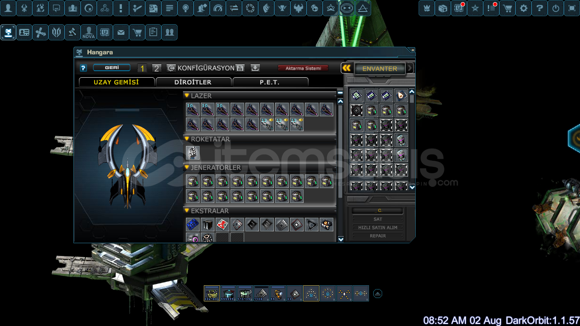Collapse the equipment list with the minus button

340,93
